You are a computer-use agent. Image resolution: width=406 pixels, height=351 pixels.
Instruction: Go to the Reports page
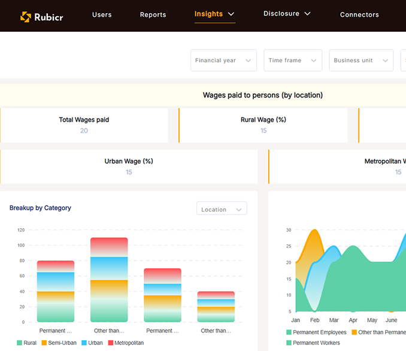coord(153,15)
